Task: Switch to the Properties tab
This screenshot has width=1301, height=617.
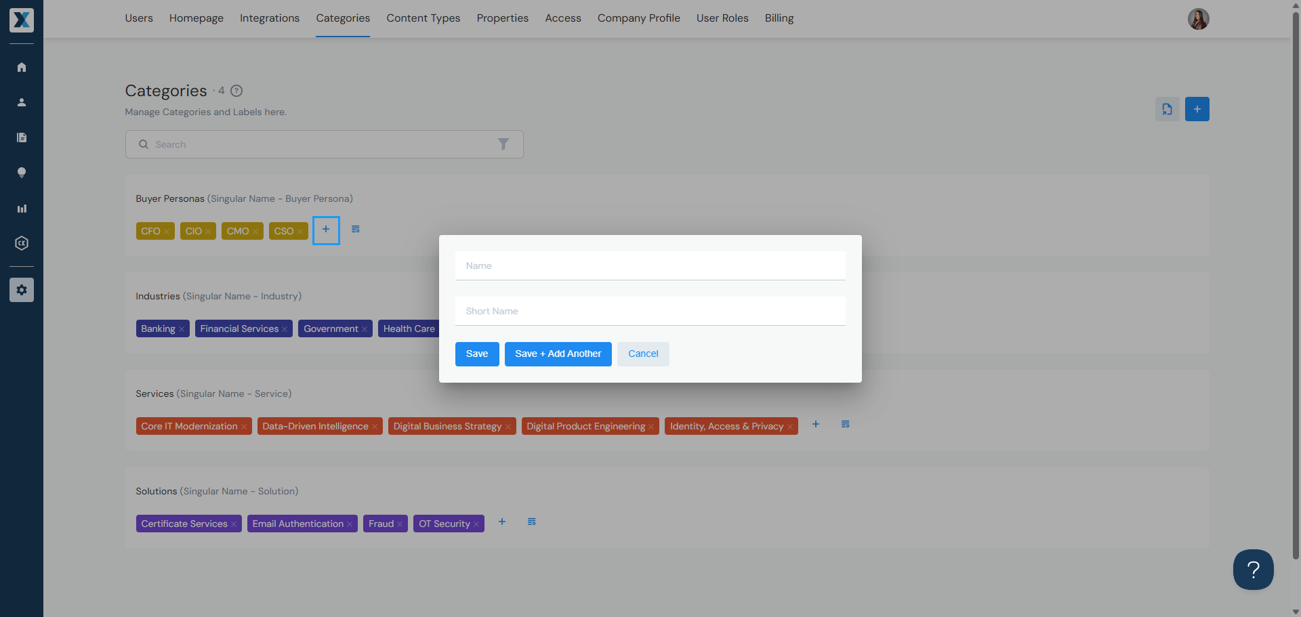Action: point(503,18)
